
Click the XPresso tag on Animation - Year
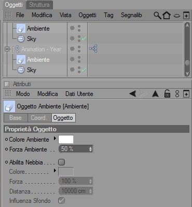tap(93, 49)
